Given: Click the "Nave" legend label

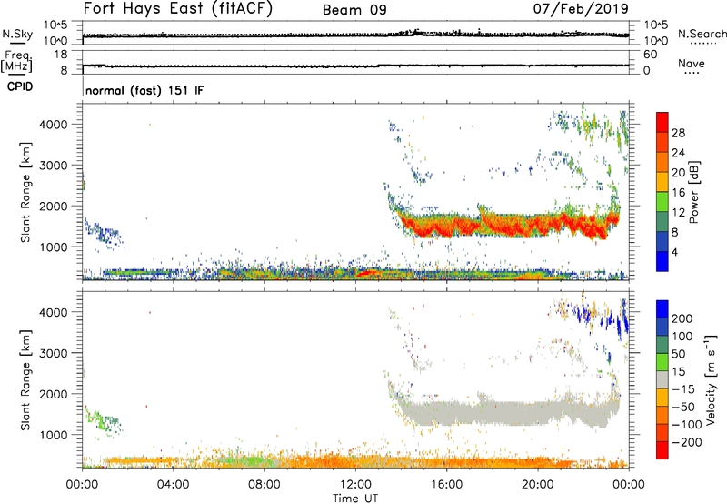Looking at the screenshot, I should point(692,63).
